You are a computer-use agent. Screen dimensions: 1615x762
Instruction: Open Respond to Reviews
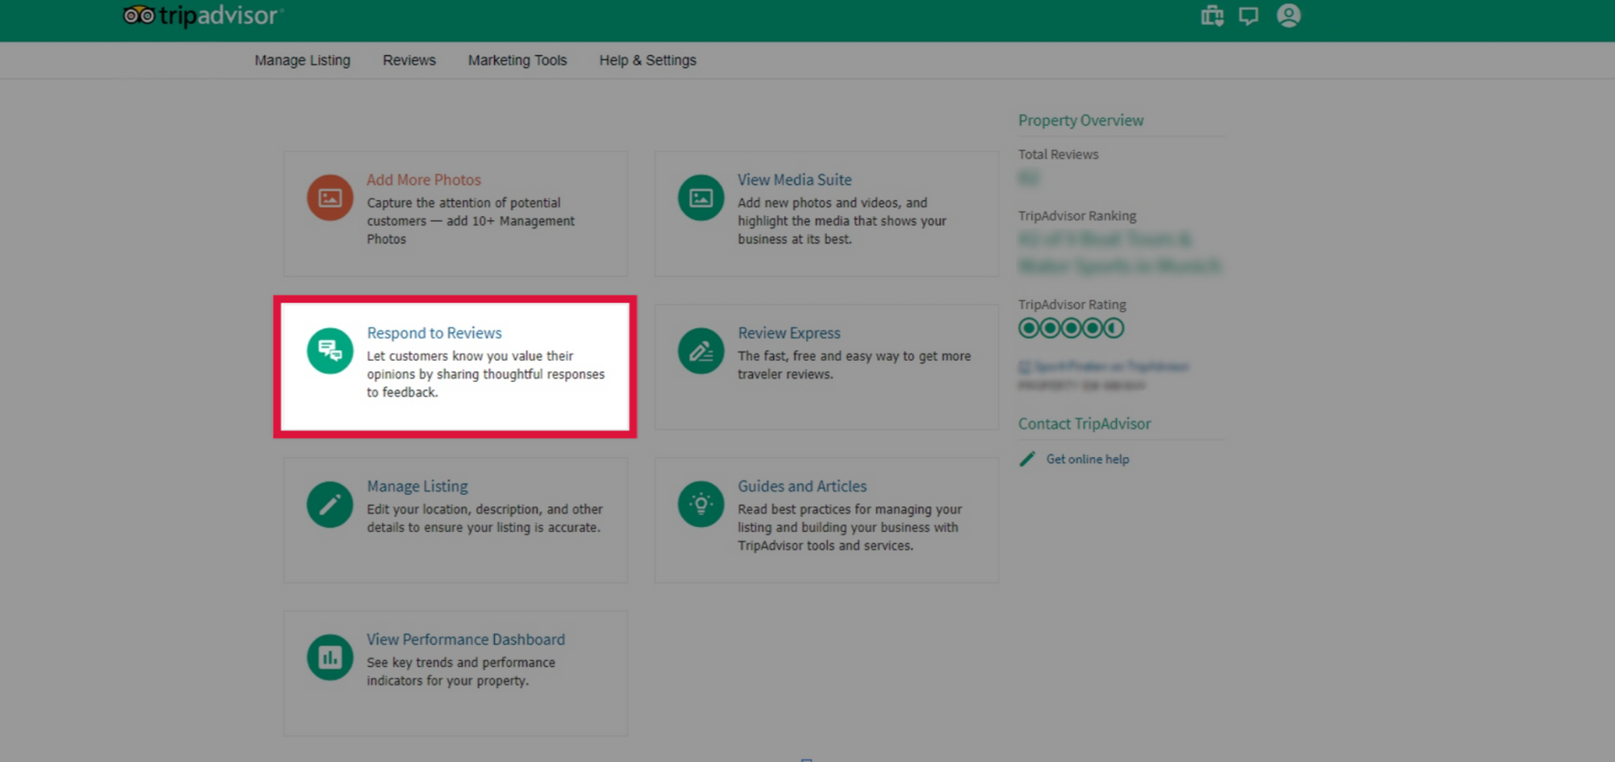[x=434, y=332]
